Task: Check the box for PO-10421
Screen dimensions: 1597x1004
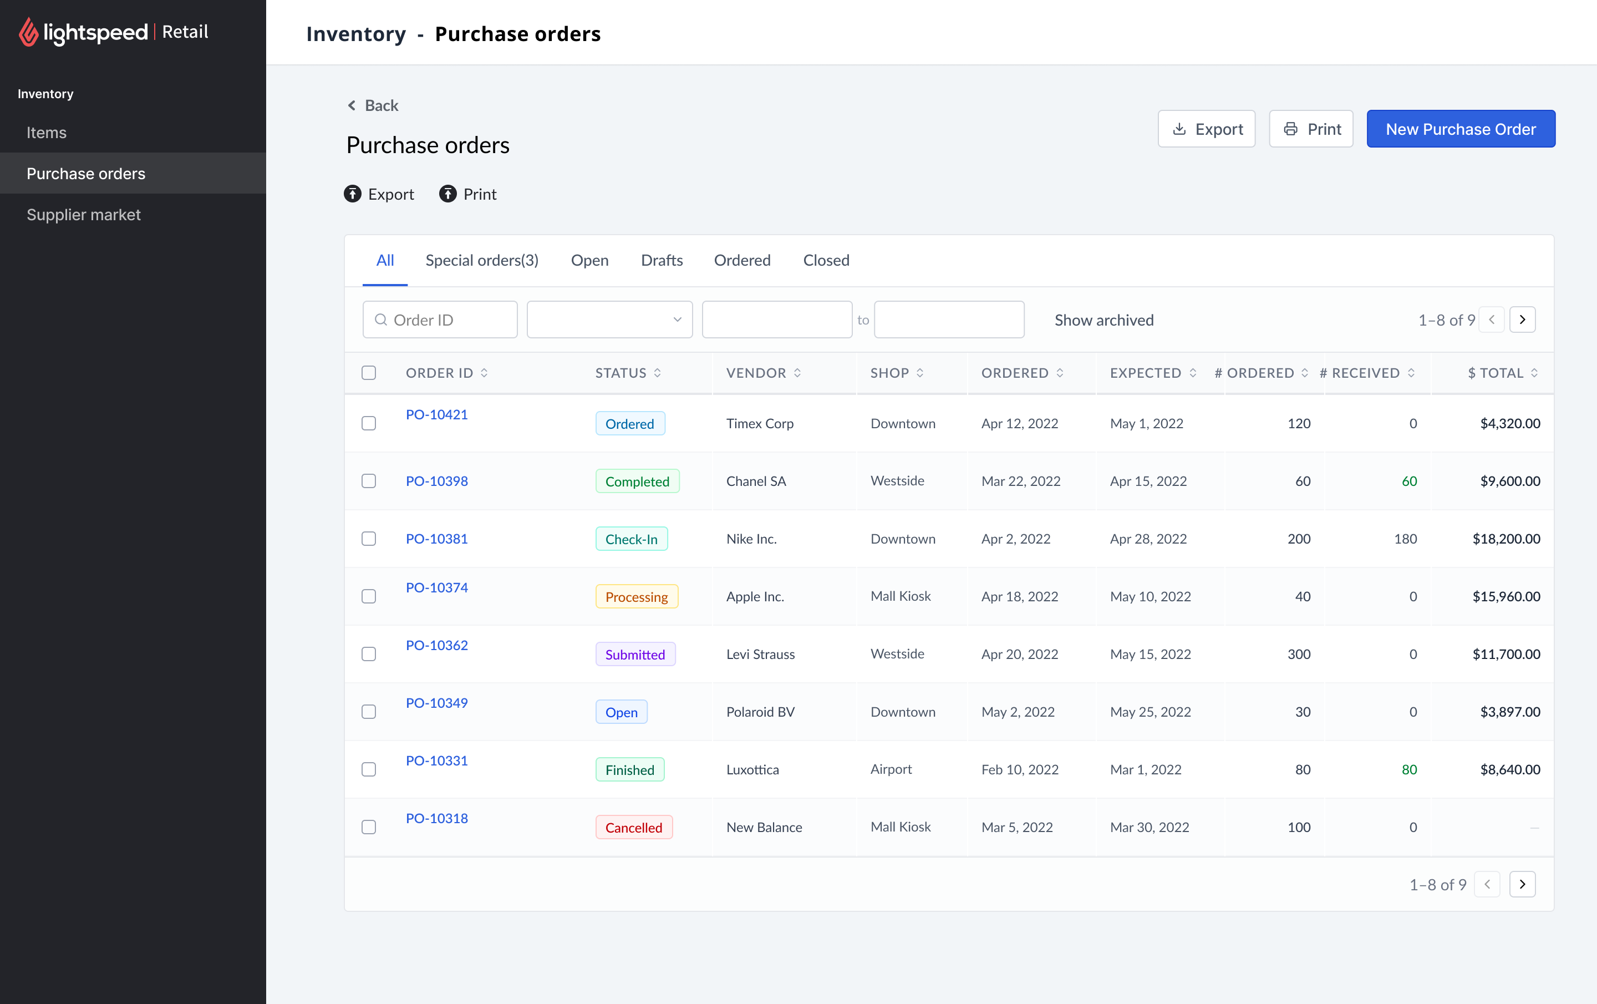Action: point(369,423)
